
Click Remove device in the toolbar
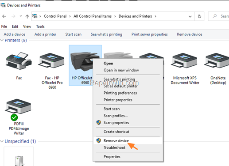[x=190, y=34]
